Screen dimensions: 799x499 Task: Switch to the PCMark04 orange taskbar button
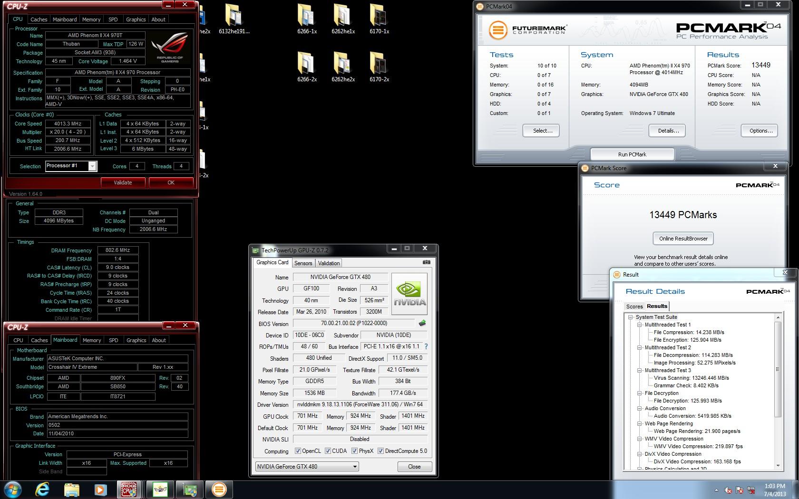pyautogui.click(x=219, y=489)
